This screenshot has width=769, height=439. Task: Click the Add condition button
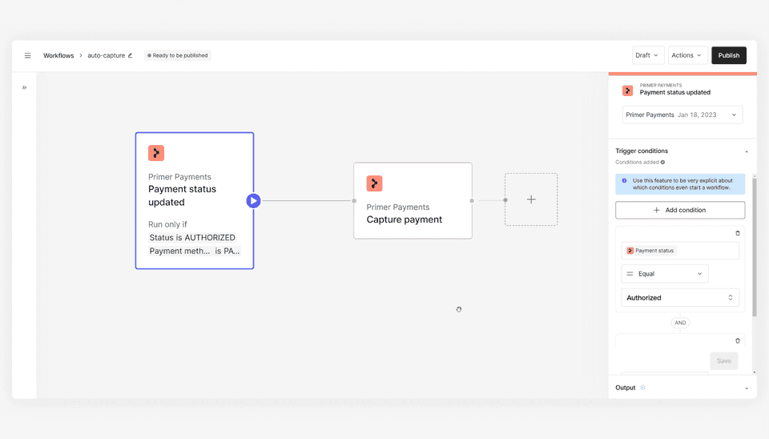pos(680,210)
